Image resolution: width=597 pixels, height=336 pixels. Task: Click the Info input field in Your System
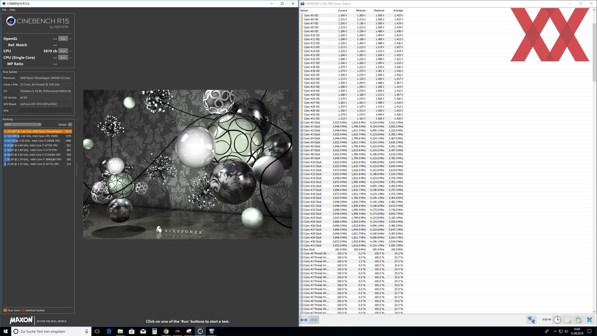coord(46,111)
